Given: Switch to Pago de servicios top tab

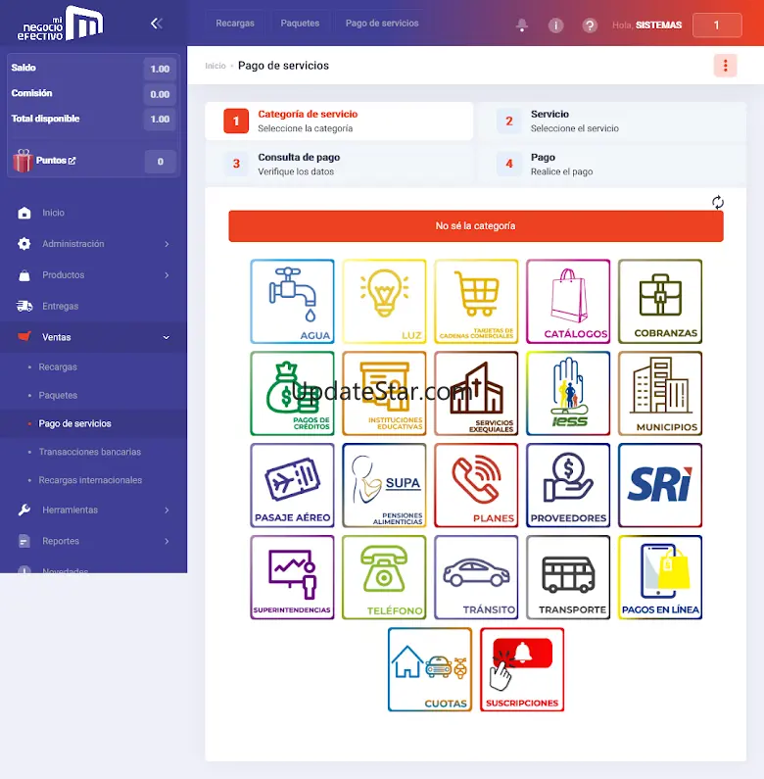Looking at the screenshot, I should (x=382, y=24).
